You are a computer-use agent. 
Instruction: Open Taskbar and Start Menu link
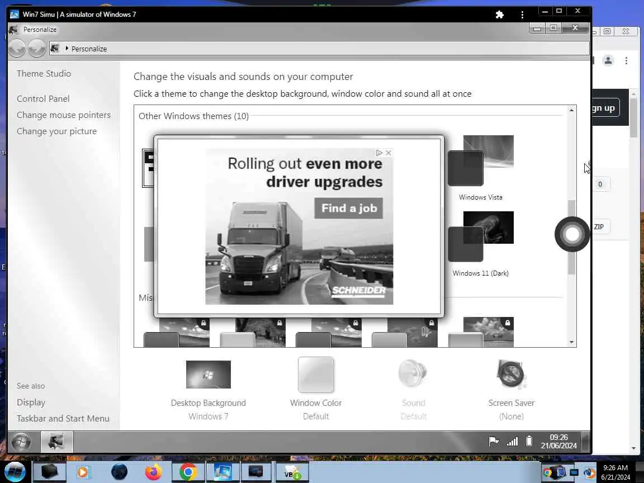pyautogui.click(x=63, y=419)
